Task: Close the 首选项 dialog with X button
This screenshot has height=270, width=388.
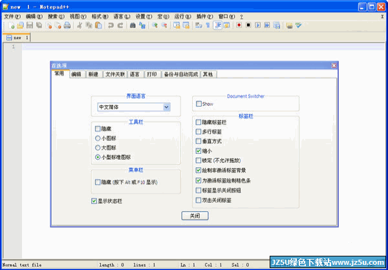Action: click(x=334, y=65)
